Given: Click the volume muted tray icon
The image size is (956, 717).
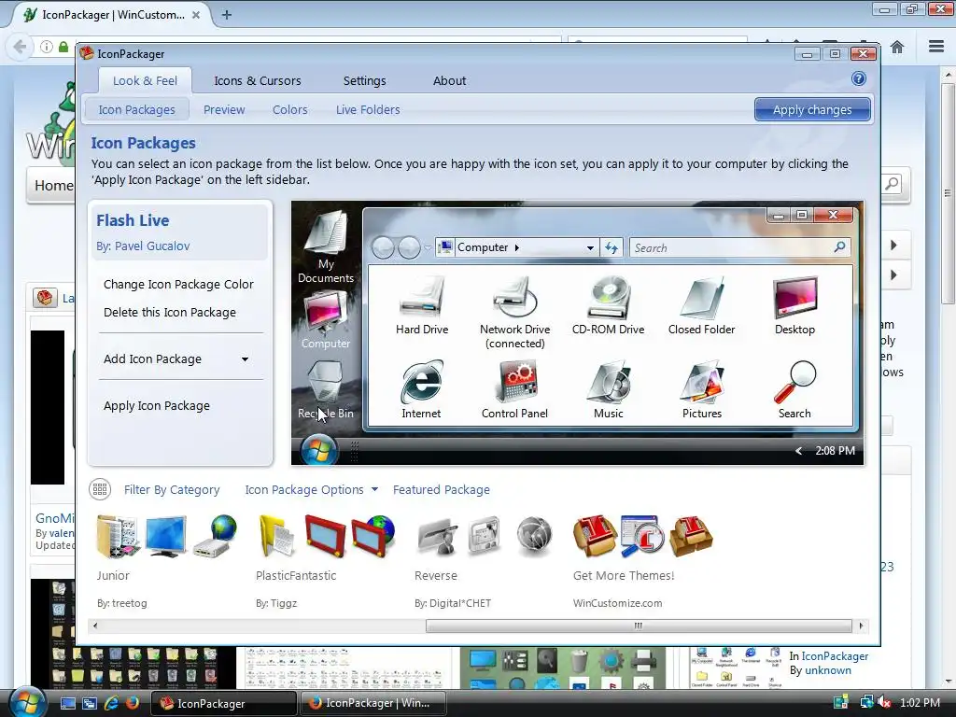Looking at the screenshot, I should 884,702.
